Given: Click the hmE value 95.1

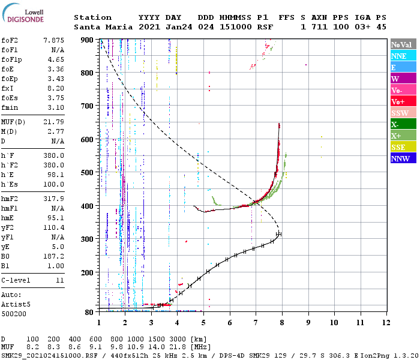Looking at the screenshot, I should [56, 218].
